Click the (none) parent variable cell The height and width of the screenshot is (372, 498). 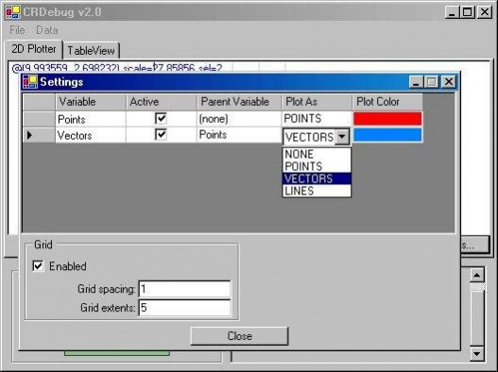[239, 119]
